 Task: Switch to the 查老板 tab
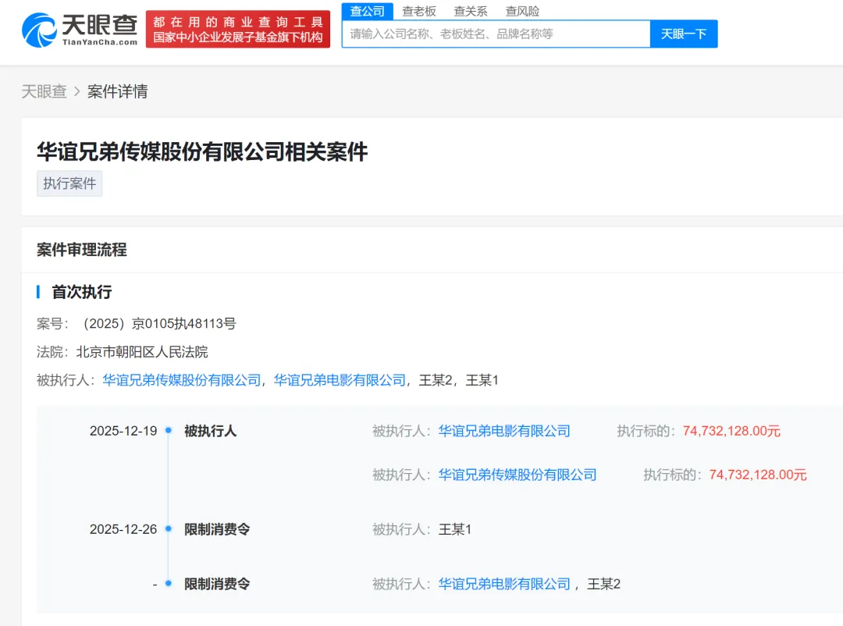[418, 11]
